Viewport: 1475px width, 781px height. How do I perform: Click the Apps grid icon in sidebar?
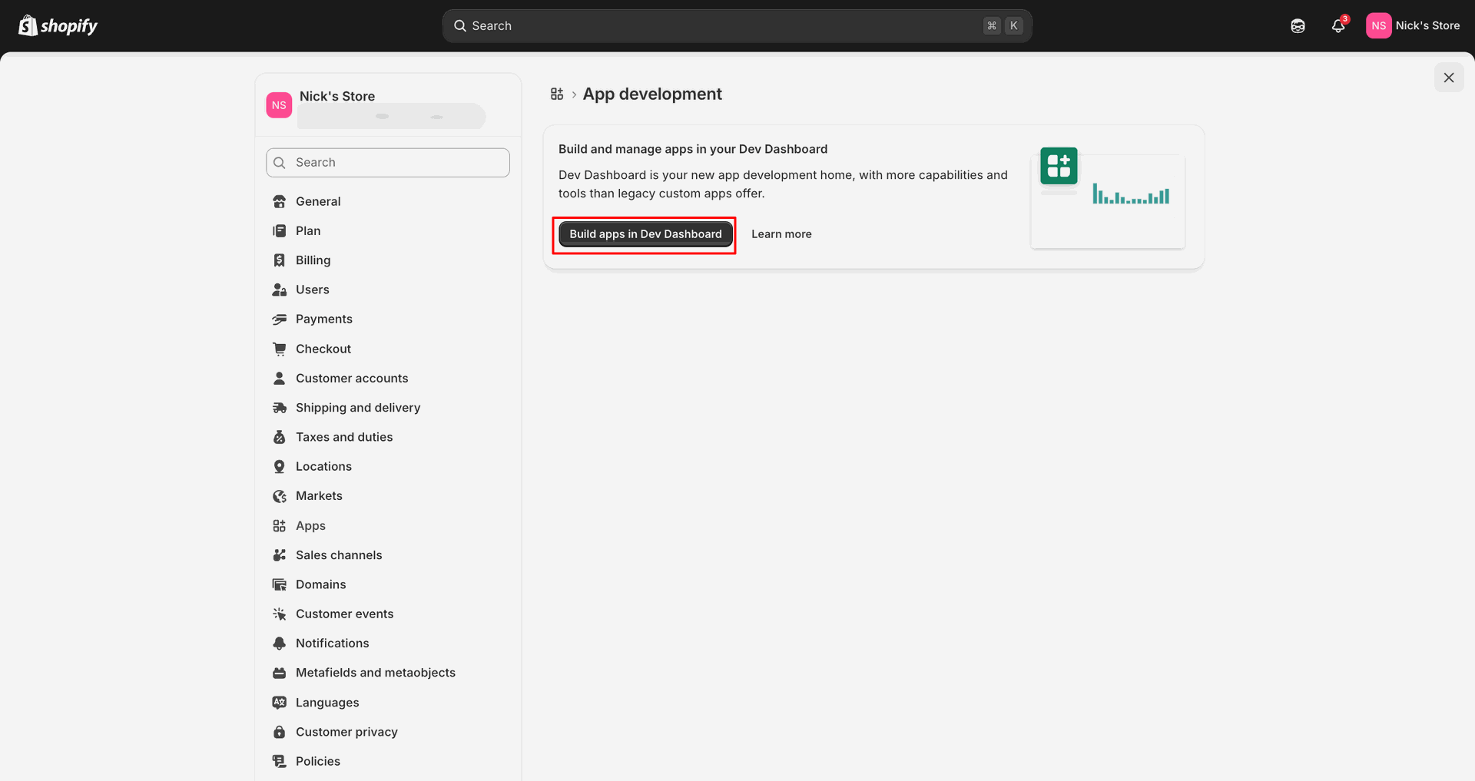click(x=280, y=525)
